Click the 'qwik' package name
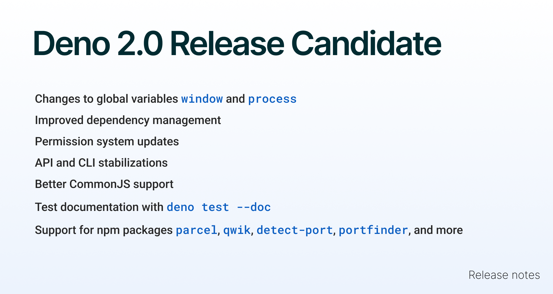 pyautogui.click(x=237, y=230)
